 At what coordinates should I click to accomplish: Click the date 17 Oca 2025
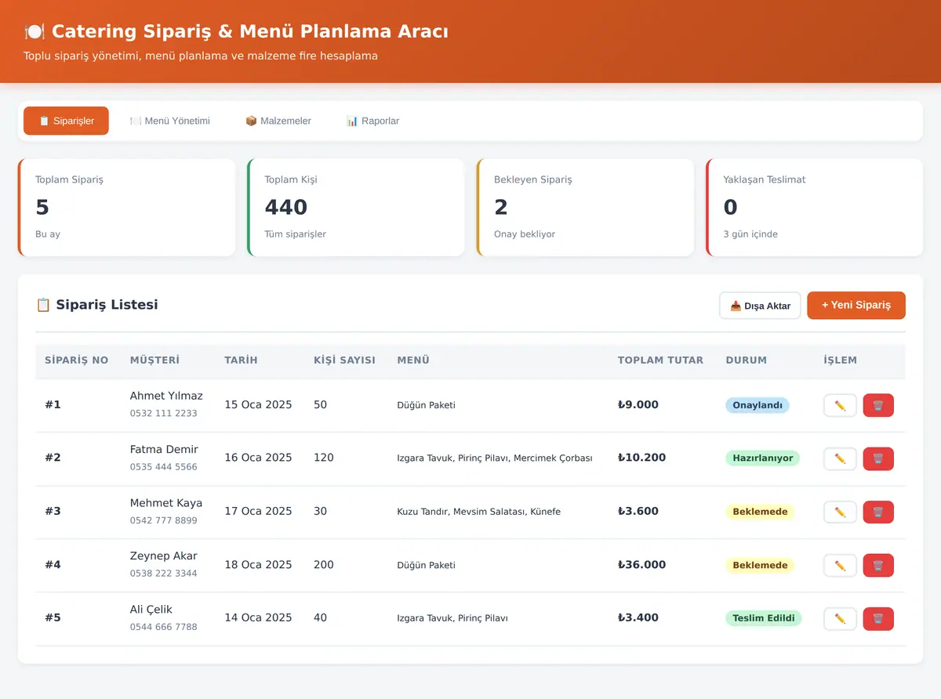(x=258, y=511)
